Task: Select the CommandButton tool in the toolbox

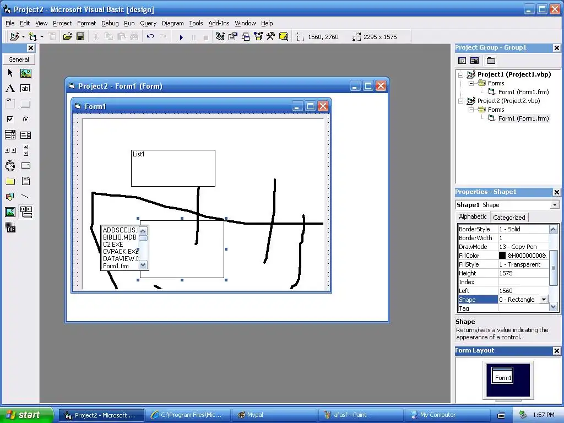Action: pyautogui.click(x=25, y=104)
